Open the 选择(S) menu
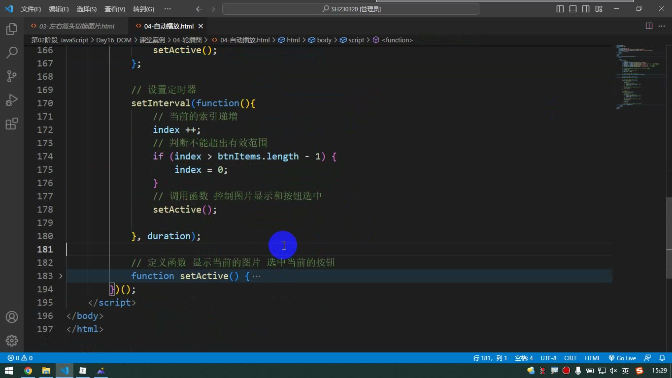 [x=87, y=9]
